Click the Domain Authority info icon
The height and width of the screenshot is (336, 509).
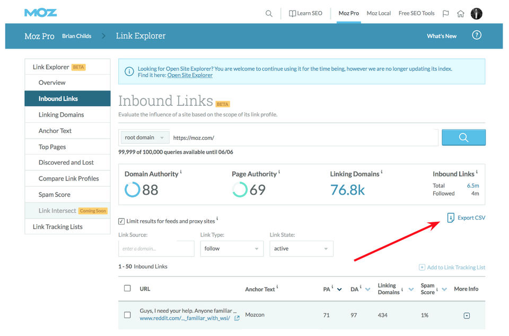(181, 172)
